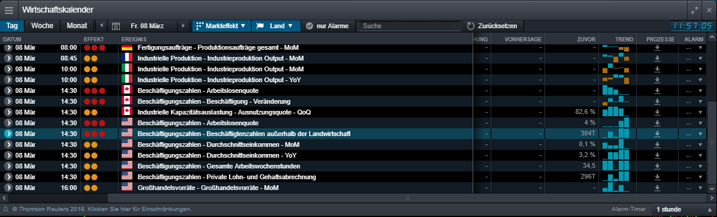
Task: Go to previous day with left arrow
Action: [x=101, y=26]
